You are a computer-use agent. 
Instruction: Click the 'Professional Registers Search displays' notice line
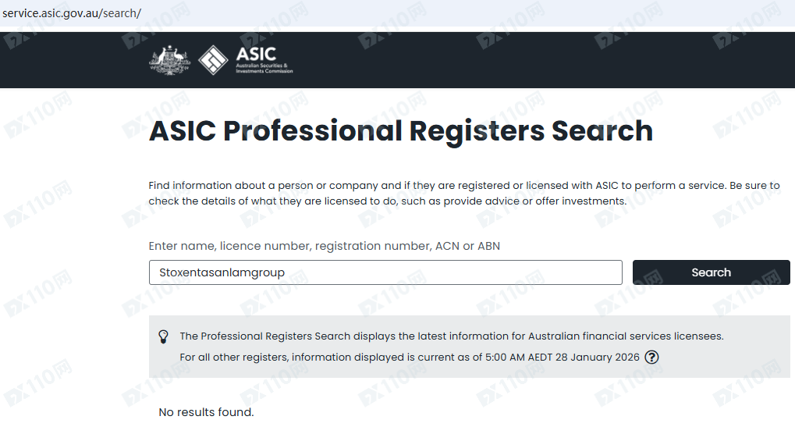pos(451,336)
